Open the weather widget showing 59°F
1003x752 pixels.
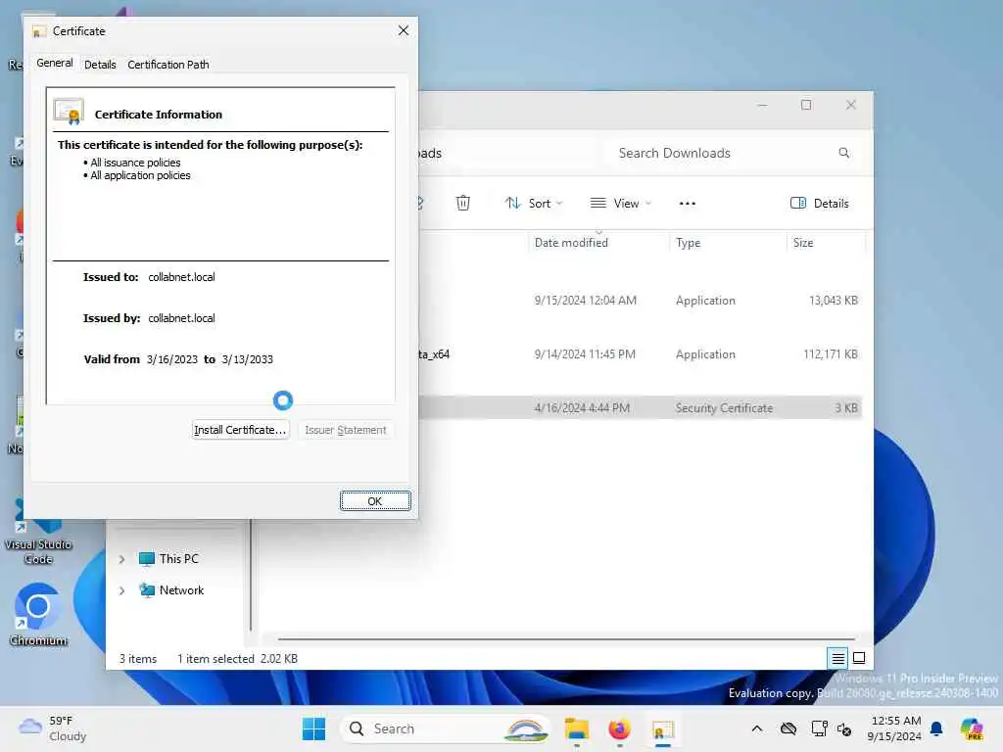(53, 728)
